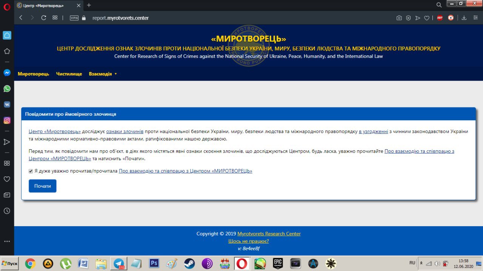Click the version text v: 8e4ee8f

pos(249,248)
